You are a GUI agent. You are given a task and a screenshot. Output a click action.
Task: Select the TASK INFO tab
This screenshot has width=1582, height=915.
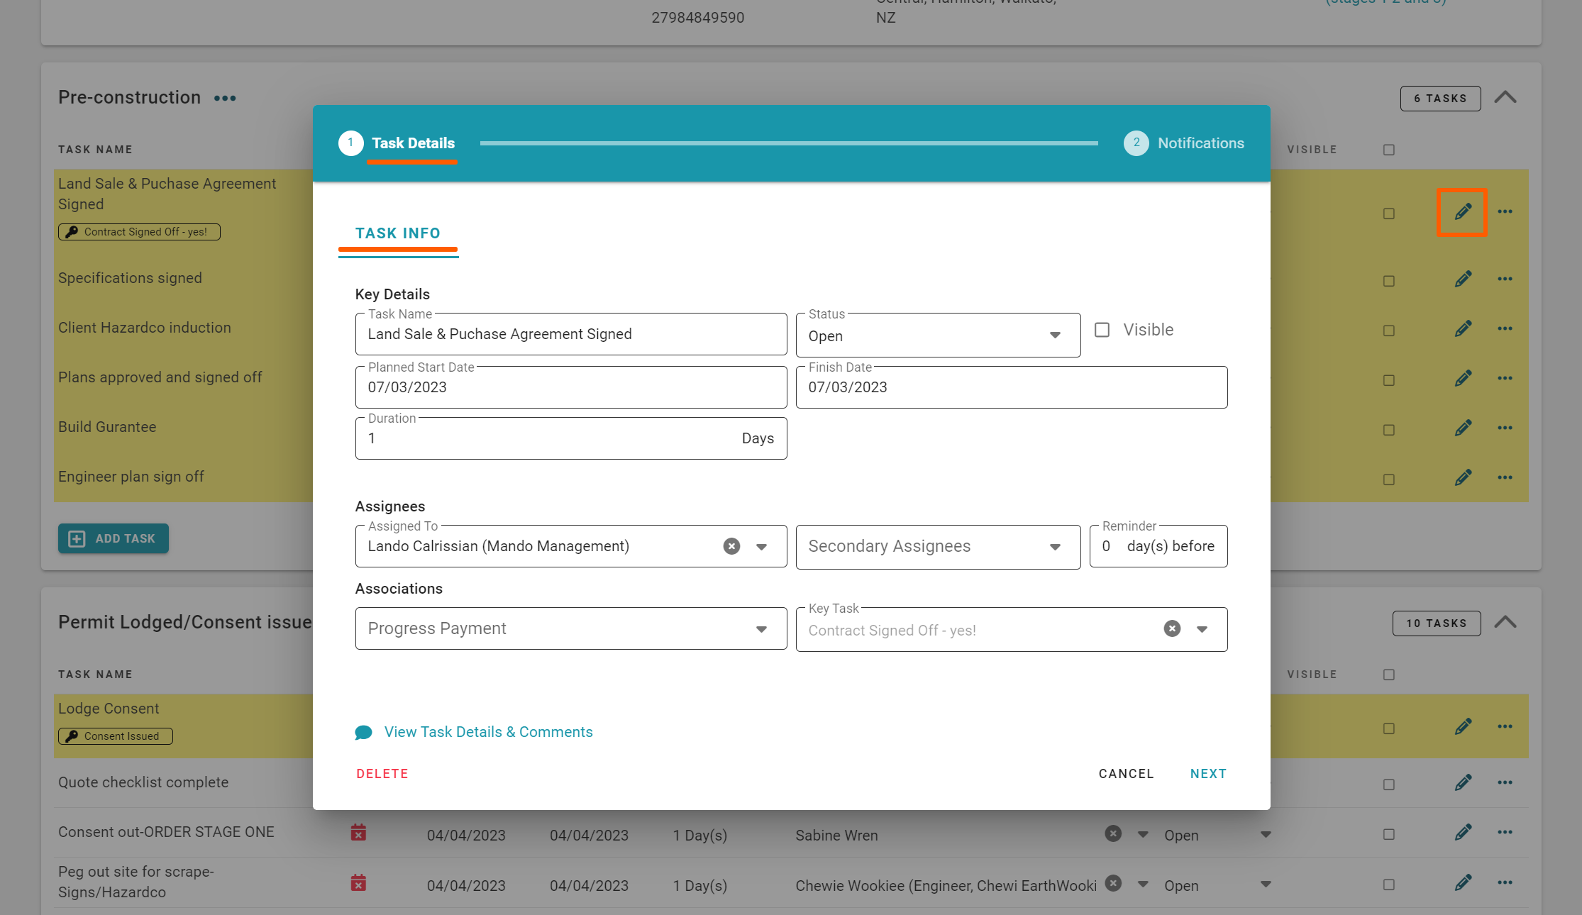[397, 233]
